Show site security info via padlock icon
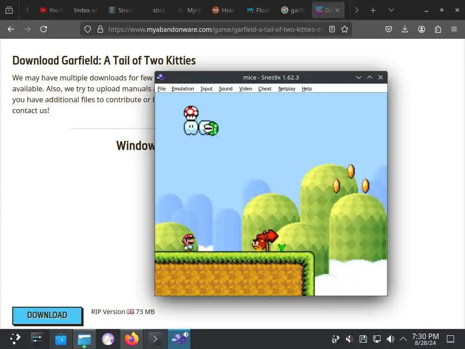The image size is (465, 349). click(100, 29)
